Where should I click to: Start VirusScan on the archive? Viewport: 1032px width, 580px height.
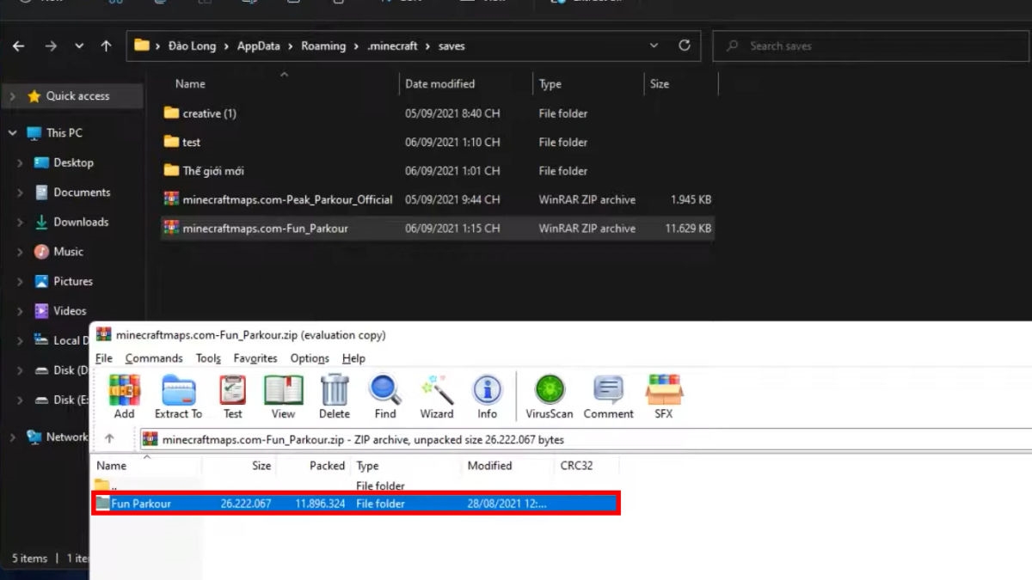(x=550, y=396)
